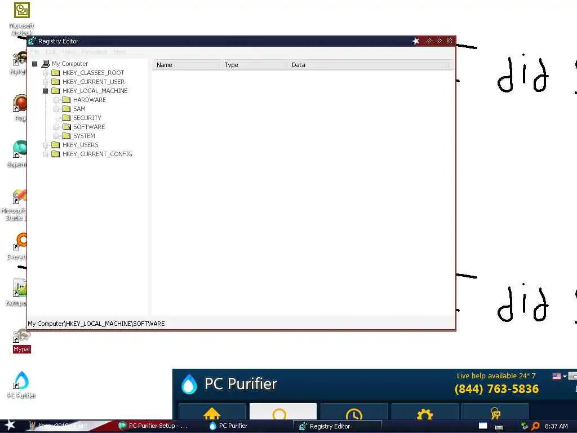
Task: Select the HARDWARE key label
Action: click(x=90, y=100)
